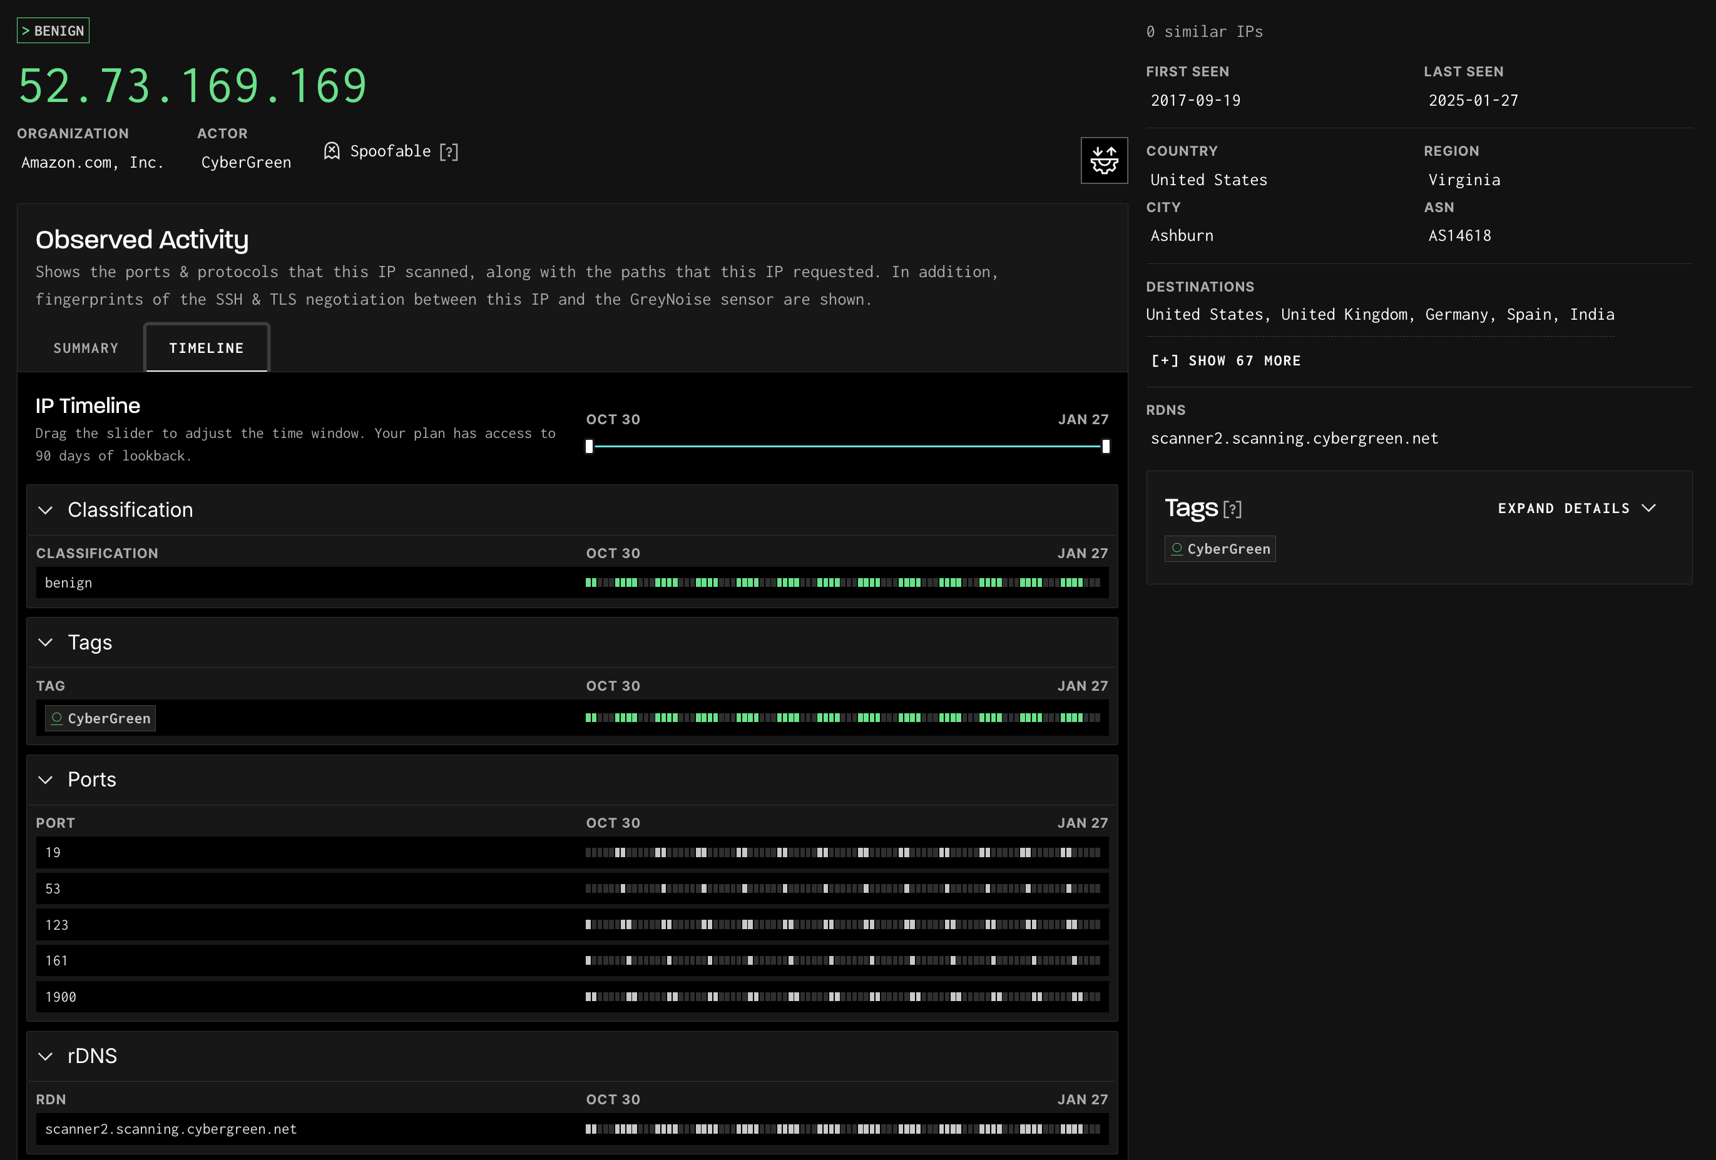Click the benign classification row

(x=572, y=583)
